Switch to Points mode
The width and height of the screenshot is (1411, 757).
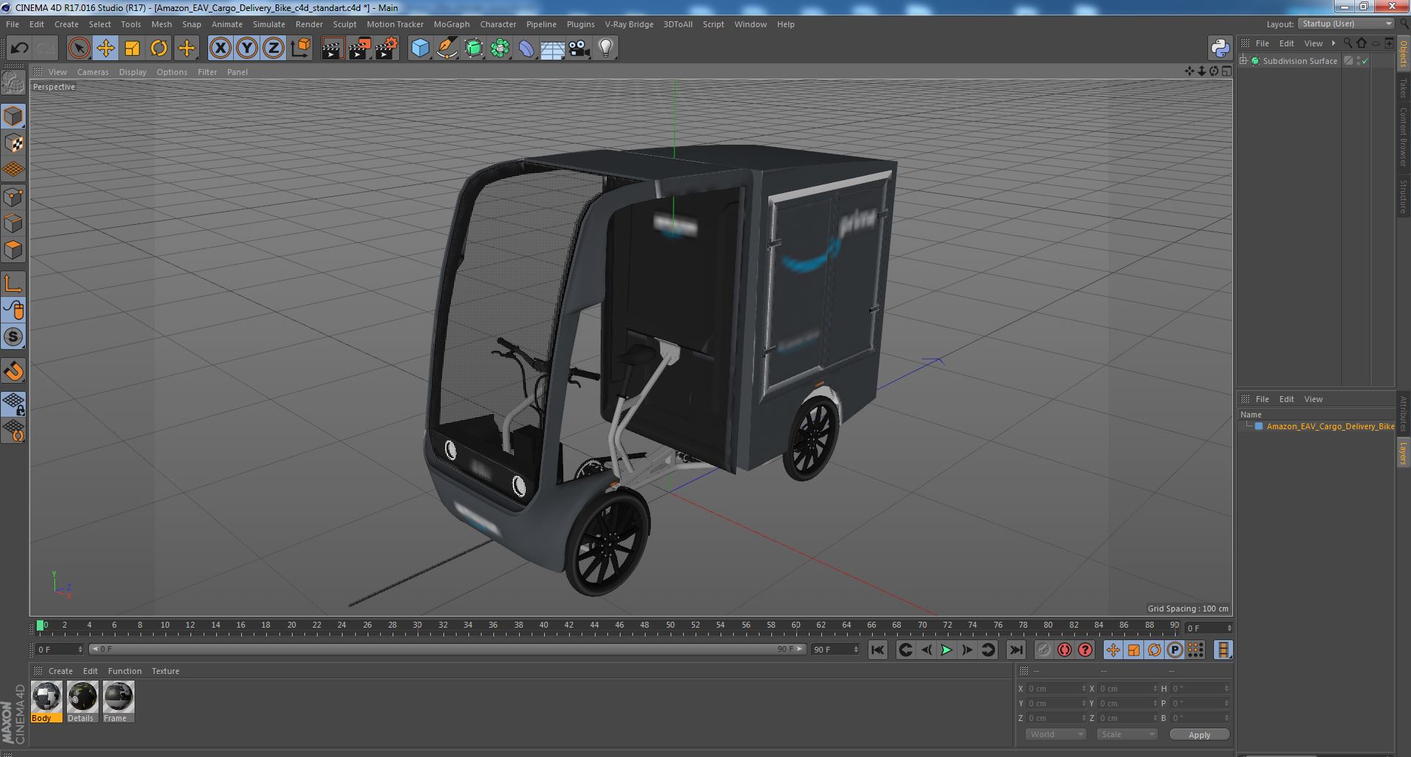coord(13,197)
